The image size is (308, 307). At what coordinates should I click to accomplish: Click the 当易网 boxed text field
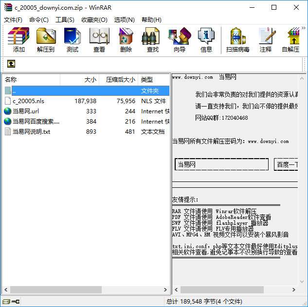coord(221,164)
